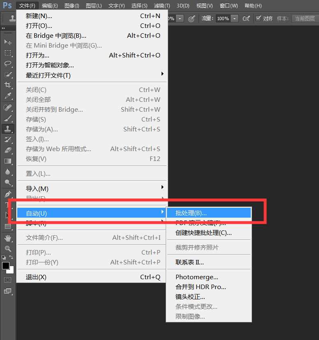Choose 退出(X) to quit
319x340 pixels.
pyautogui.click(x=91, y=277)
